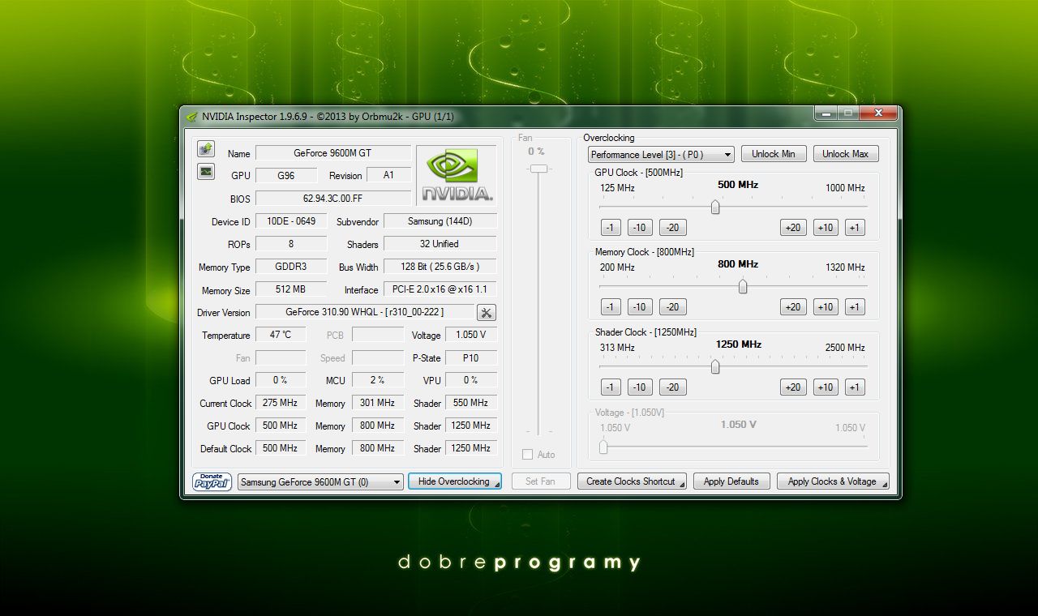Click the Name field GeForce 9600M GT
The width and height of the screenshot is (1038, 616).
pos(333,153)
